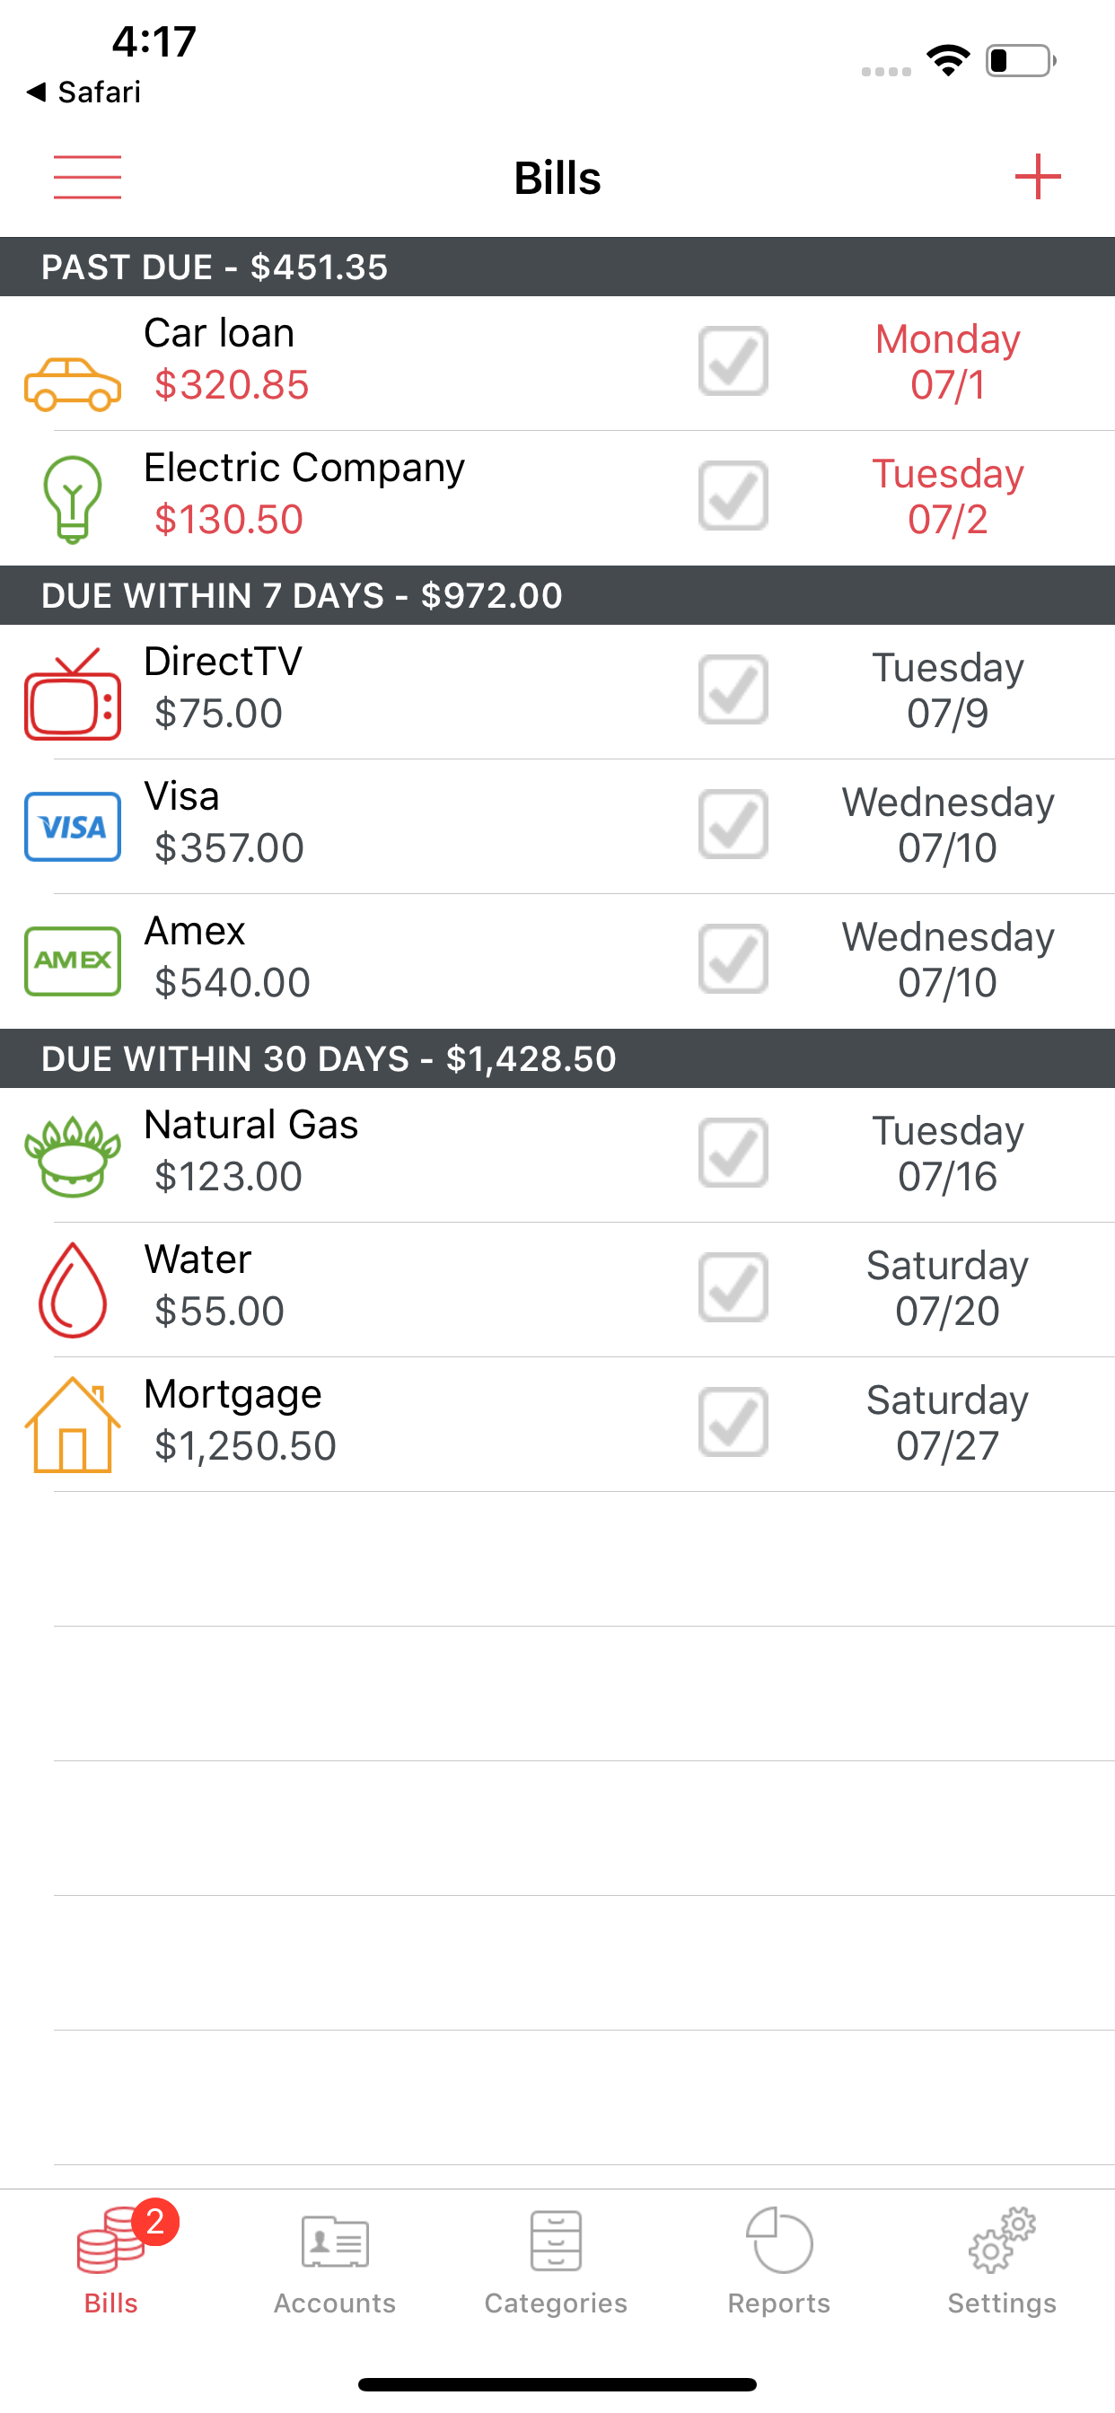This screenshot has height=2413, width=1115.
Task: Check the Mortgage paid checkbox
Action: 733,1422
